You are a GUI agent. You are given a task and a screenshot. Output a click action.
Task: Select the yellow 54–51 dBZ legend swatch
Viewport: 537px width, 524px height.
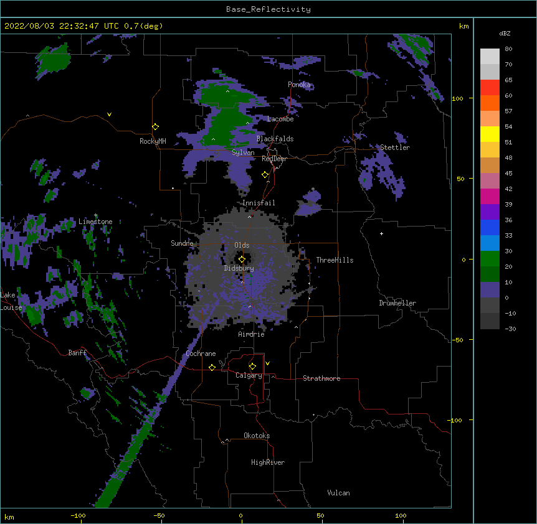(x=490, y=134)
